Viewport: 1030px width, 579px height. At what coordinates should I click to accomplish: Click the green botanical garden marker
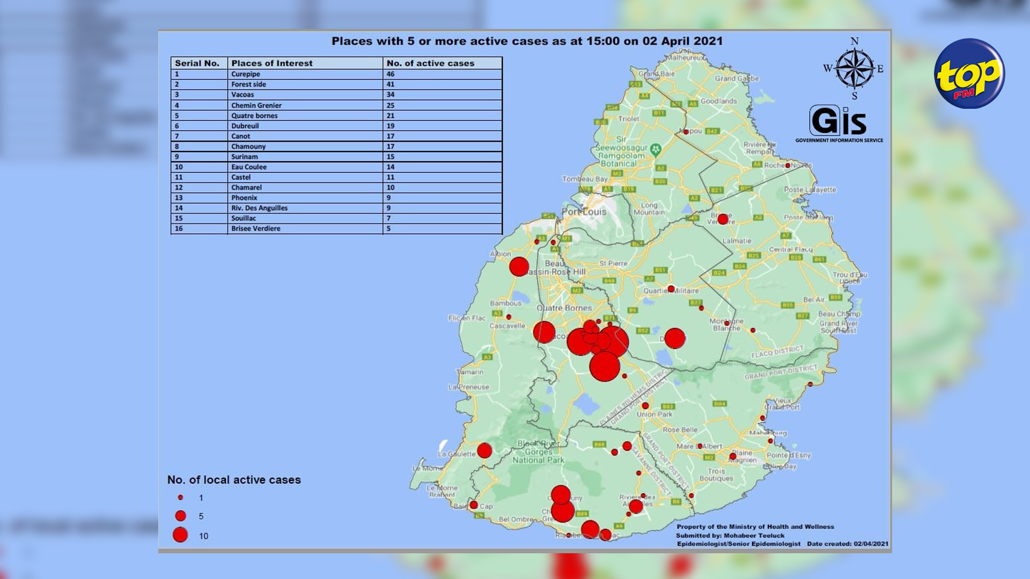[656, 150]
